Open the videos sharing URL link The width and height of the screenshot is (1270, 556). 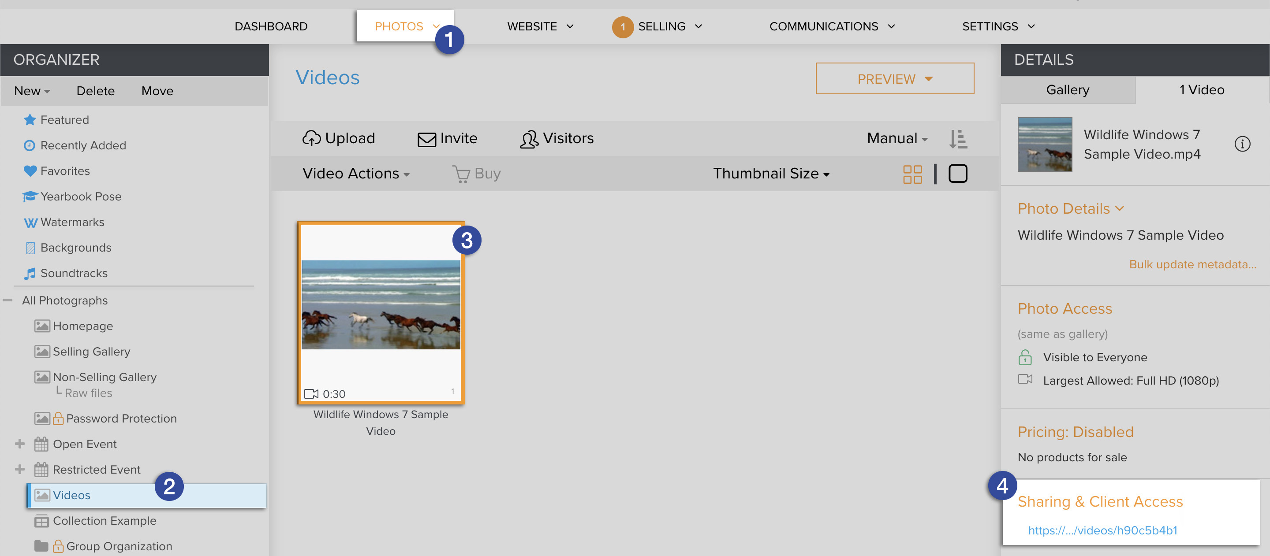pyautogui.click(x=1102, y=530)
